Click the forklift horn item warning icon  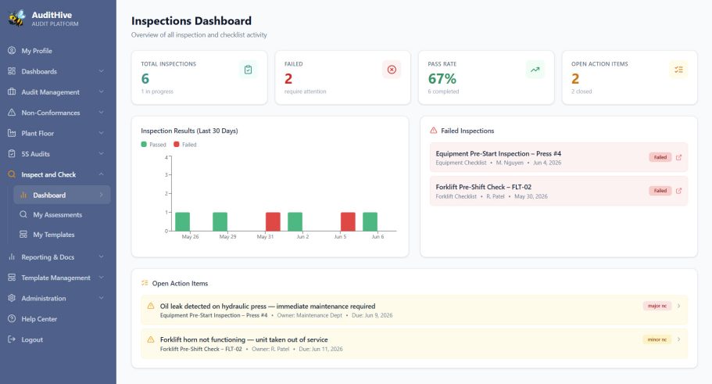[151, 339]
